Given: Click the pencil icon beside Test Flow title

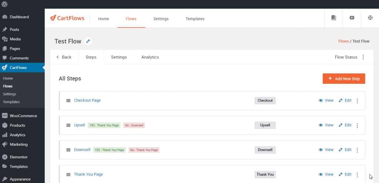Looking at the screenshot, I should tap(88, 41).
